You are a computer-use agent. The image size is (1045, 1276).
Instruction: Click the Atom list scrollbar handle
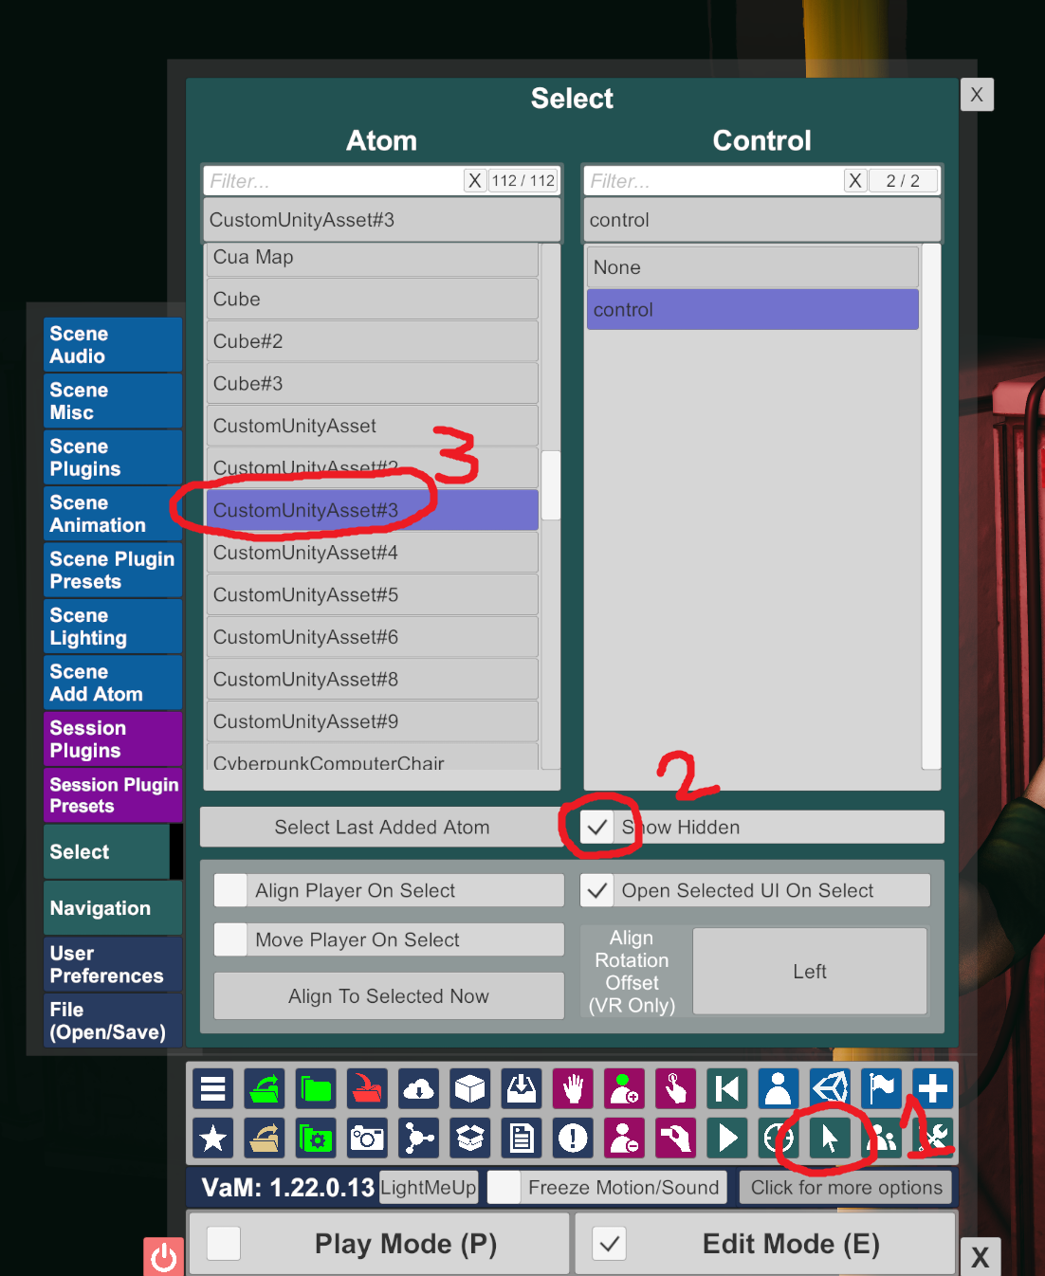[x=550, y=485]
